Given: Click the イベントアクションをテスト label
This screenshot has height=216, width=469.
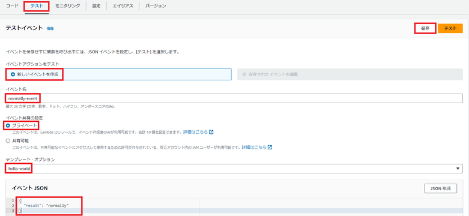Looking at the screenshot, I should coord(32,64).
